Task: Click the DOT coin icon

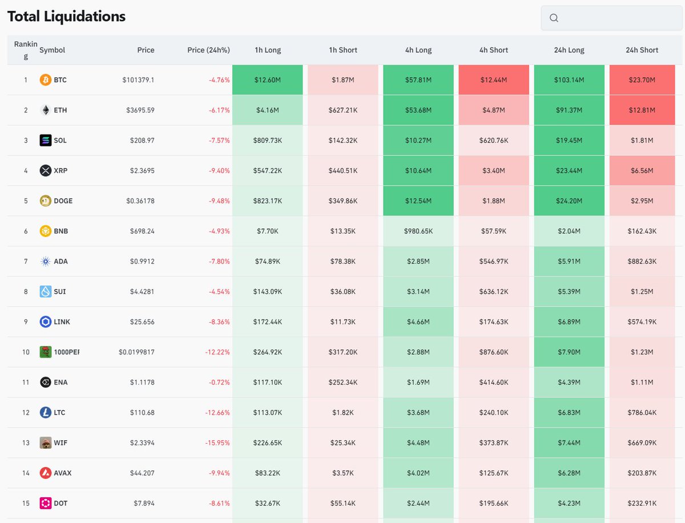Action: coord(46,503)
